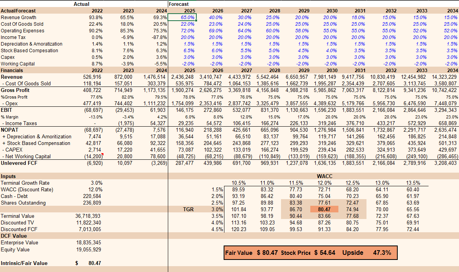Select 2024 Income Tax rate -87.8%

coord(160,37)
